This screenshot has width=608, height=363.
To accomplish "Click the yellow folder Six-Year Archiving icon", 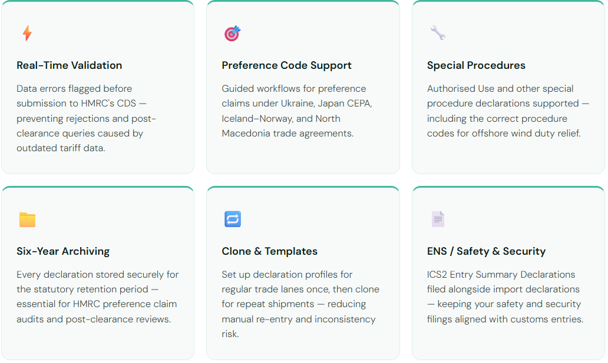I will (27, 219).
